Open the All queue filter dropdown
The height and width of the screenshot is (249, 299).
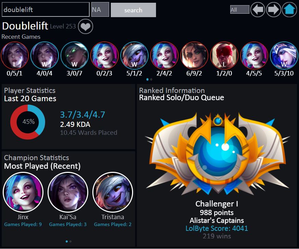[240, 10]
